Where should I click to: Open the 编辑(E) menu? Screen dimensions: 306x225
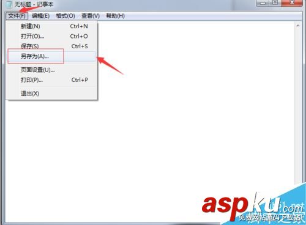40,16
